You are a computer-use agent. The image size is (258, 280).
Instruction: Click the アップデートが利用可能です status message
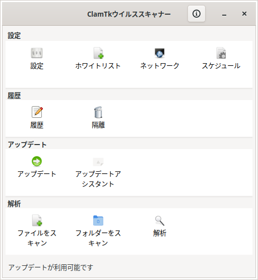(x=51, y=267)
